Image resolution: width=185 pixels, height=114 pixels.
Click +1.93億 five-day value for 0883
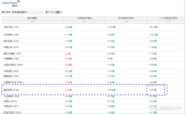point(111,82)
